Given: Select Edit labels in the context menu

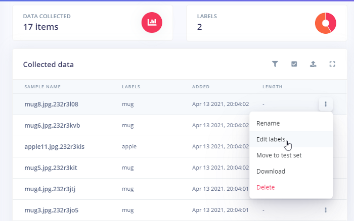Looking at the screenshot, I should [271, 139].
